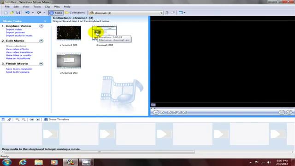Take a picture from the preview

point(289,113)
